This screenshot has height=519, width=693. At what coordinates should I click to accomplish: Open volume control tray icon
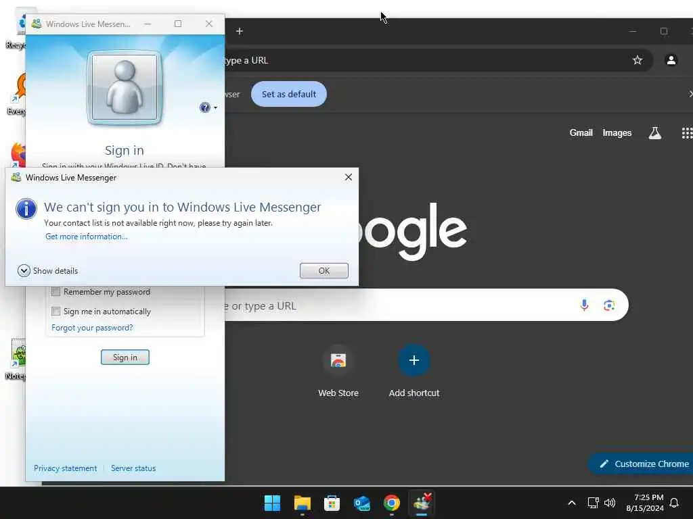coord(610,503)
